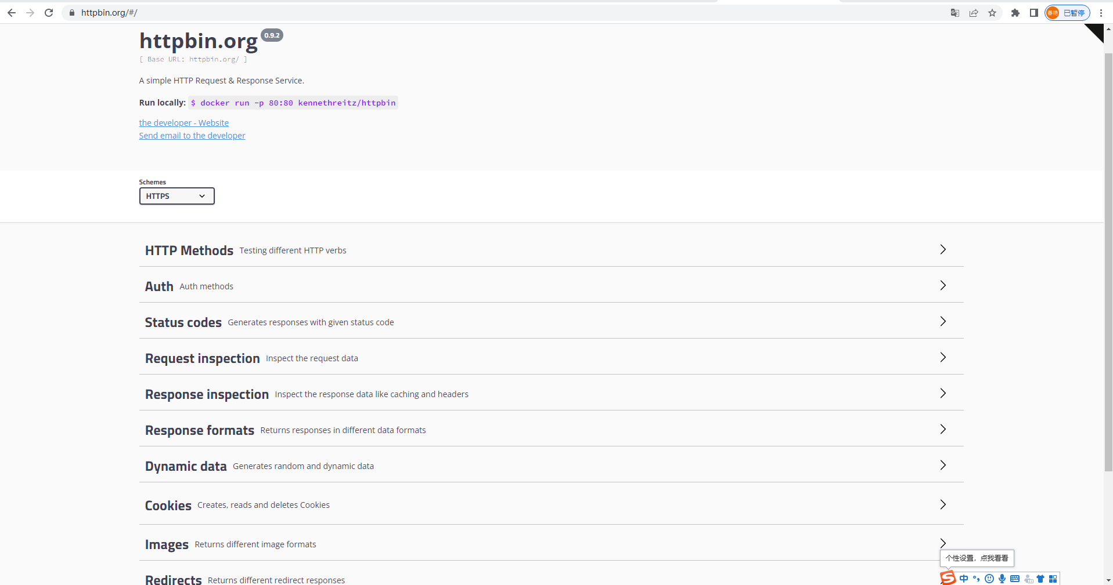
Task: Start voice input with the microphone icon
Action: click(1002, 579)
